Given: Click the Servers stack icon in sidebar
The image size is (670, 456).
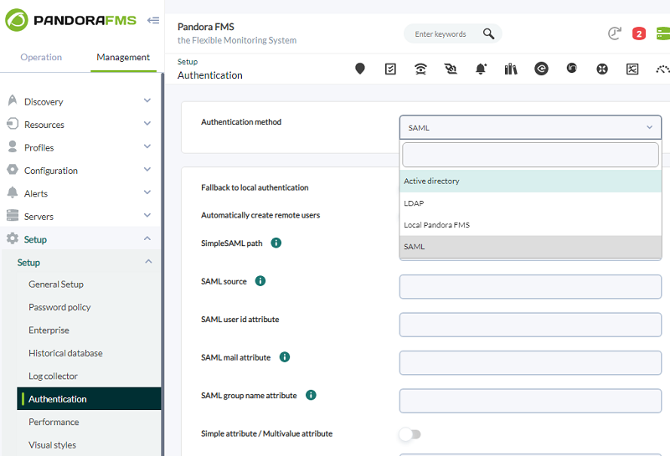Looking at the screenshot, I should pos(13,215).
